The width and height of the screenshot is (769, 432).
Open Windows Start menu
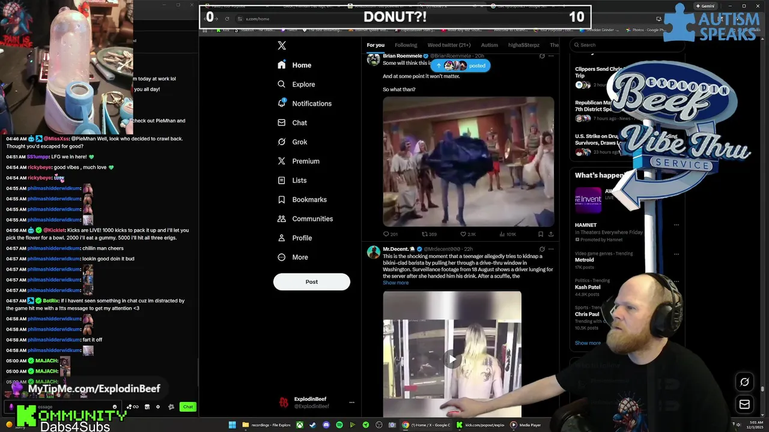pyautogui.click(x=232, y=425)
